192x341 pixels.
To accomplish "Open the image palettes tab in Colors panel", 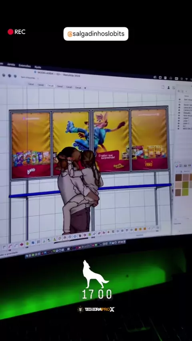I will pyautogui.click(x=185, y=165).
